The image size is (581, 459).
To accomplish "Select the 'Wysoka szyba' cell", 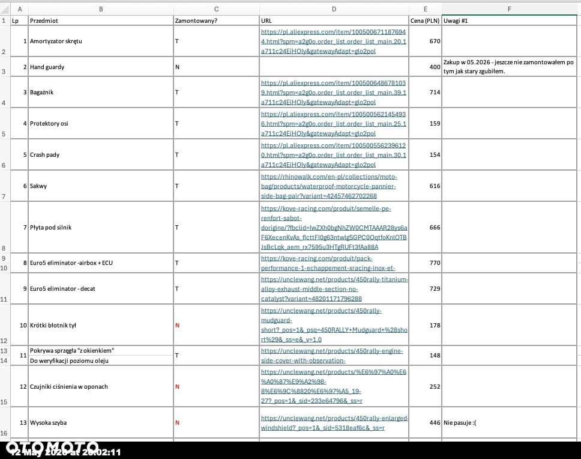I will [101, 423].
